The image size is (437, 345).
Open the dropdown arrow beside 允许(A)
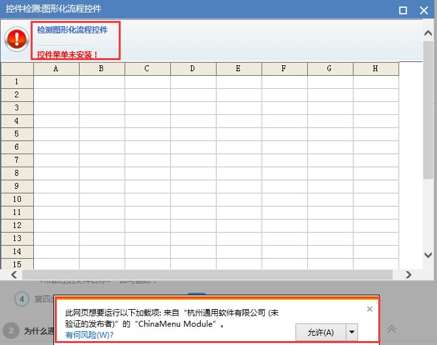click(x=352, y=332)
